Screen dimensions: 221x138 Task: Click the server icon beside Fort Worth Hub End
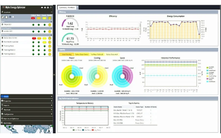(2, 42)
